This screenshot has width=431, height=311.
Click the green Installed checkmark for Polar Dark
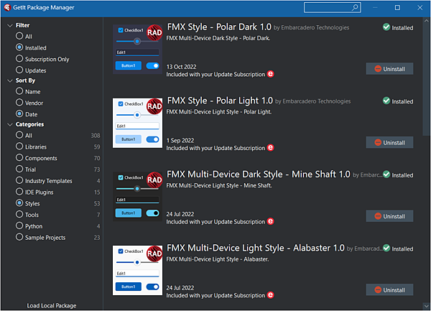pos(386,27)
